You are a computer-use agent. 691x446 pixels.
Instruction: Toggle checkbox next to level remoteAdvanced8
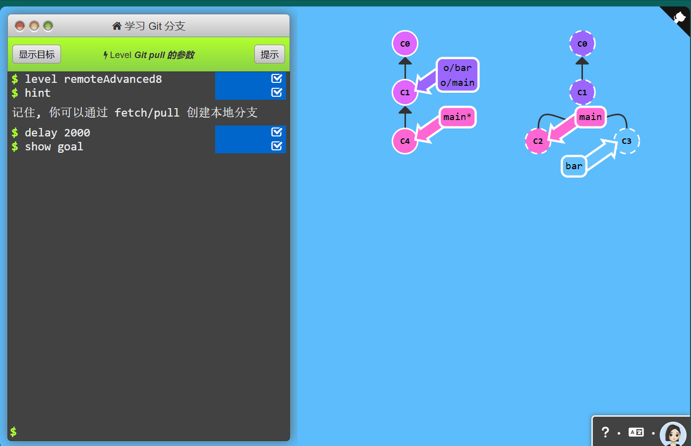coord(277,78)
